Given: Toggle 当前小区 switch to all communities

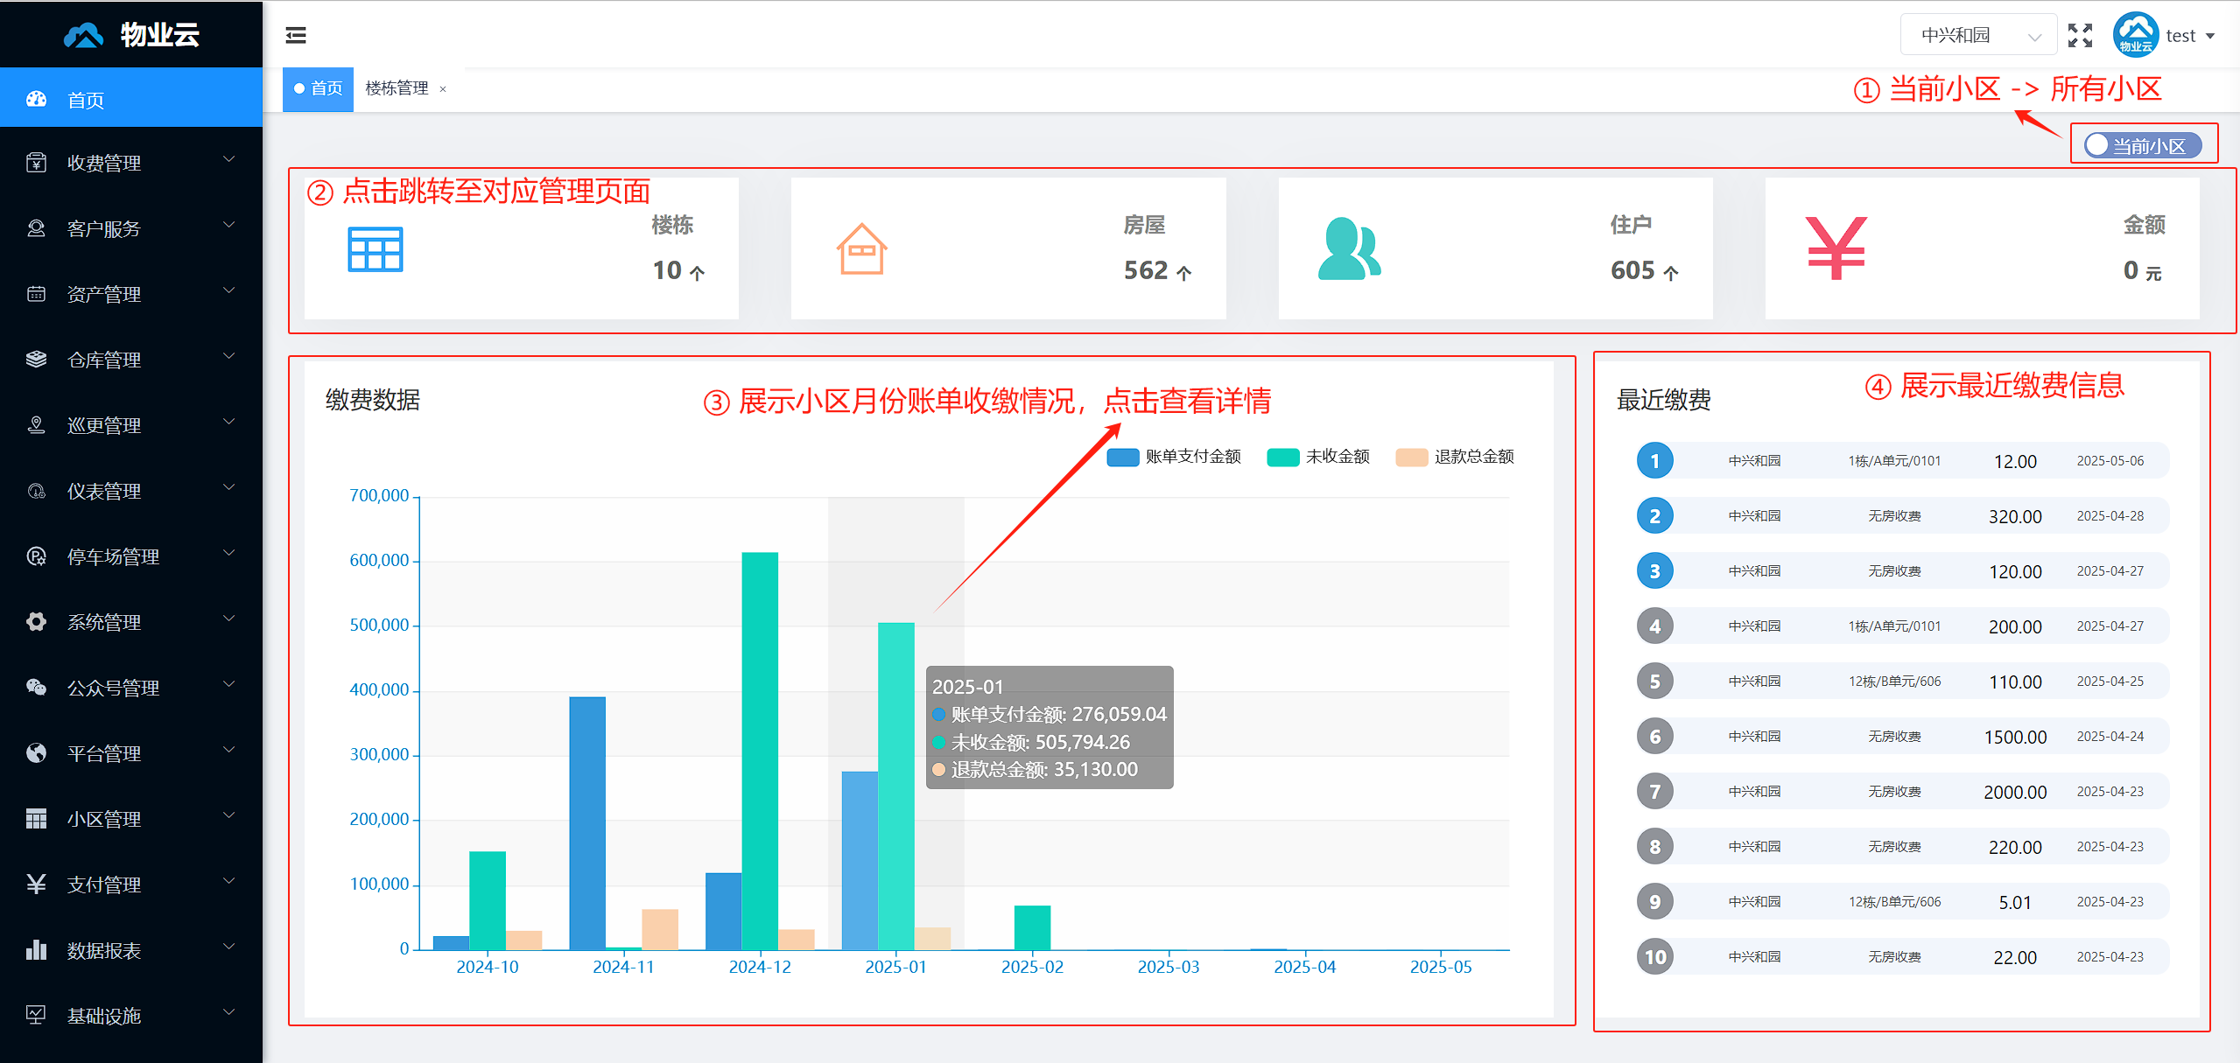Looking at the screenshot, I should (x=2143, y=145).
